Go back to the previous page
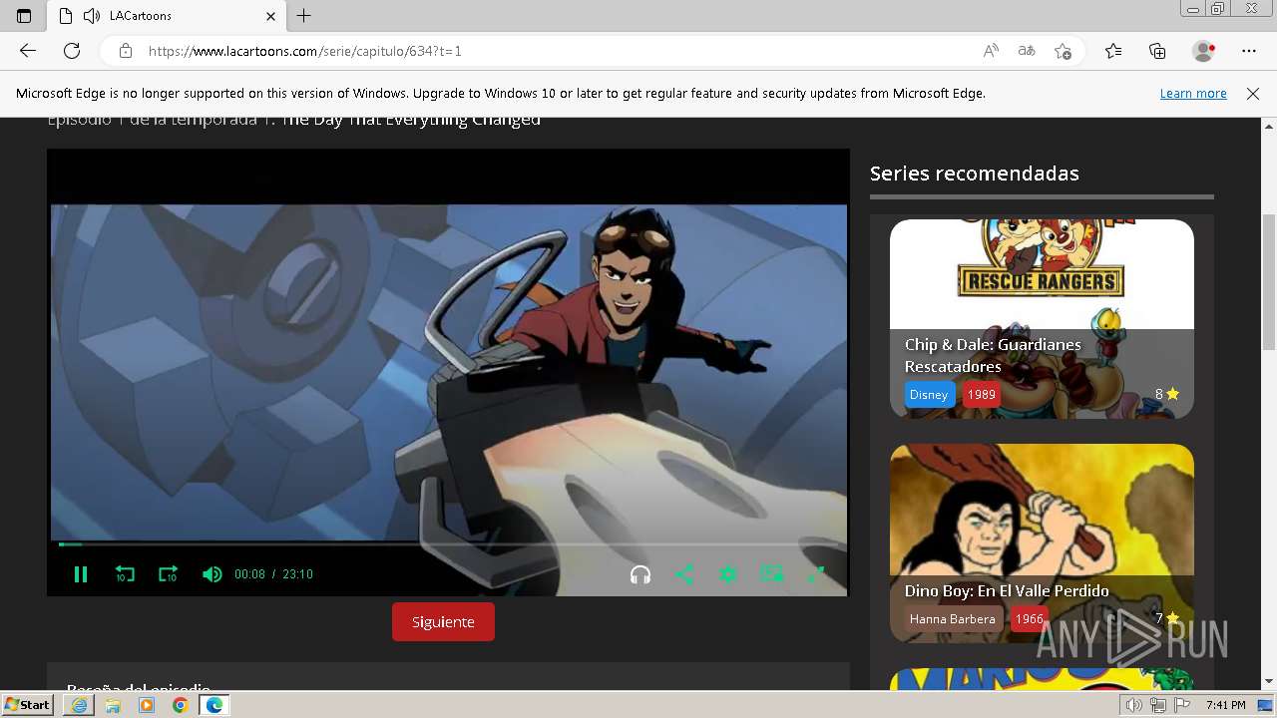Viewport: 1277px width, 718px height. 28,51
